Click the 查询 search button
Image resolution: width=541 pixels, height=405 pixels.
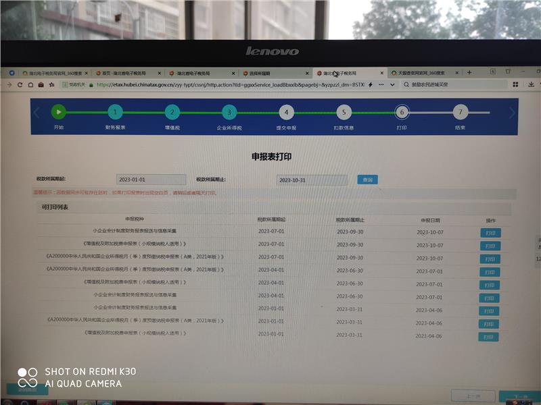pyautogui.click(x=367, y=180)
